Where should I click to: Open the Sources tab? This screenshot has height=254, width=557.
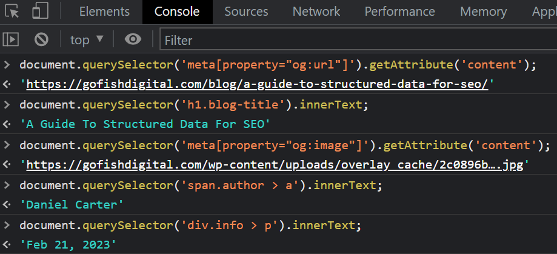coord(246,12)
